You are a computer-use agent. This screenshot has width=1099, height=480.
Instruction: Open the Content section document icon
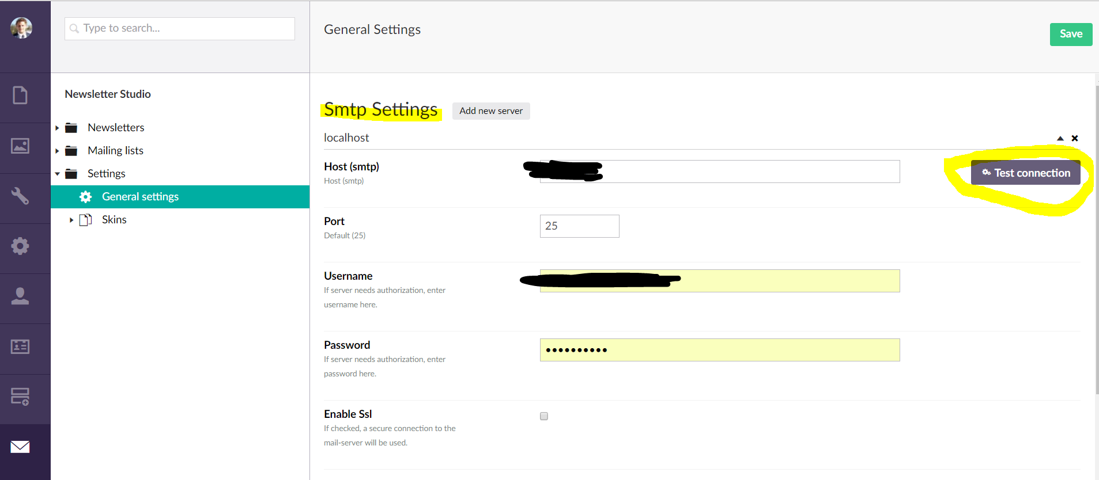point(20,95)
